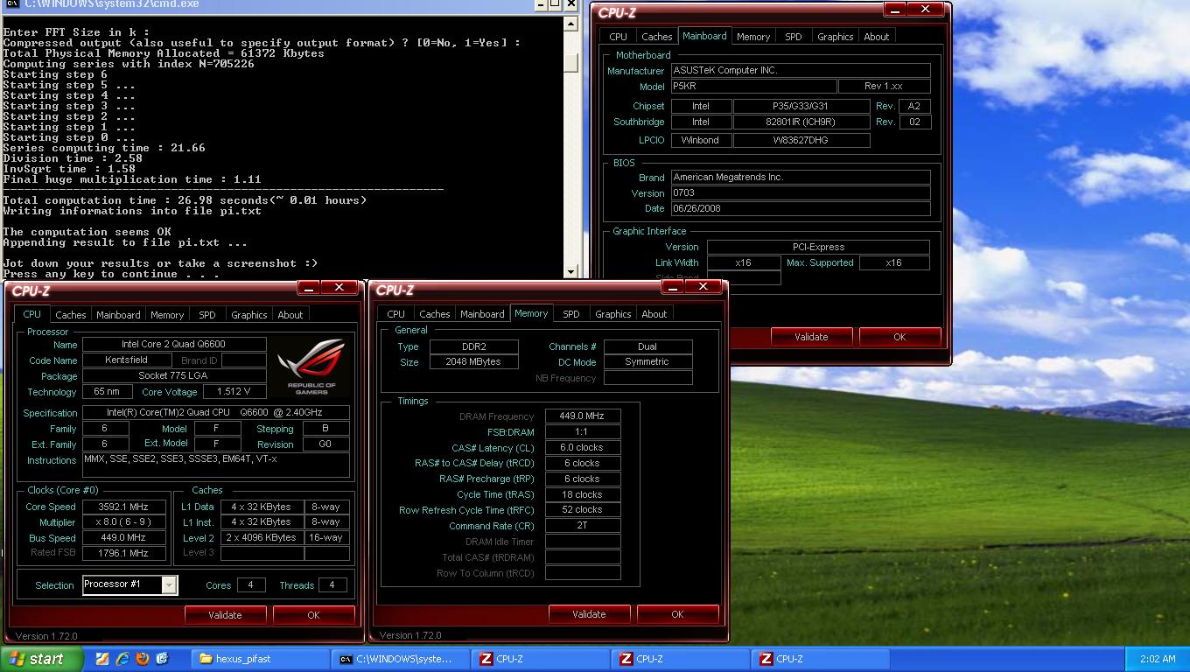This screenshot has height=672, width=1190.
Task: Minimize the CPU-Z Mainboard window
Action: [x=894, y=9]
